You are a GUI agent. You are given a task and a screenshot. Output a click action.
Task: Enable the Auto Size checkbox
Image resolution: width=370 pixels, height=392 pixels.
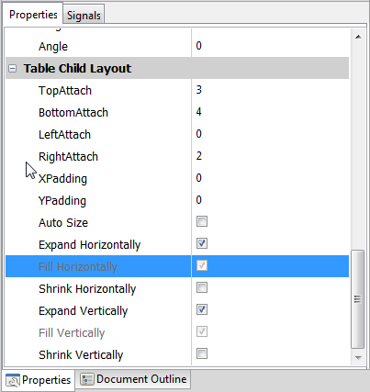coord(202,221)
